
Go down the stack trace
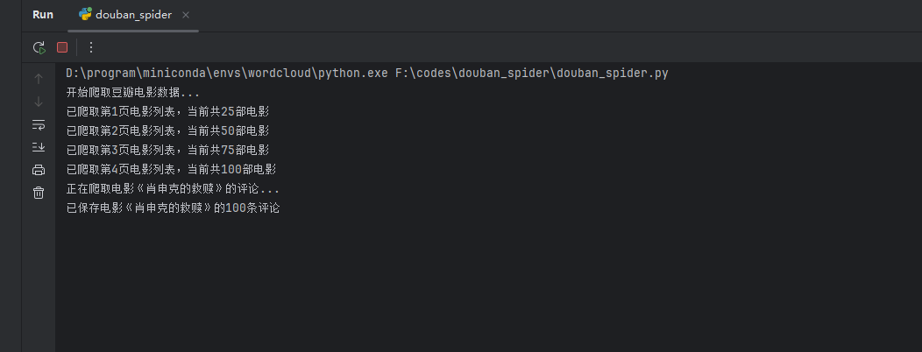point(39,101)
